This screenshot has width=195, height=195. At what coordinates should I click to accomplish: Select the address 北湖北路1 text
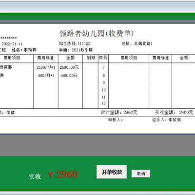pyautogui.click(x=143, y=43)
